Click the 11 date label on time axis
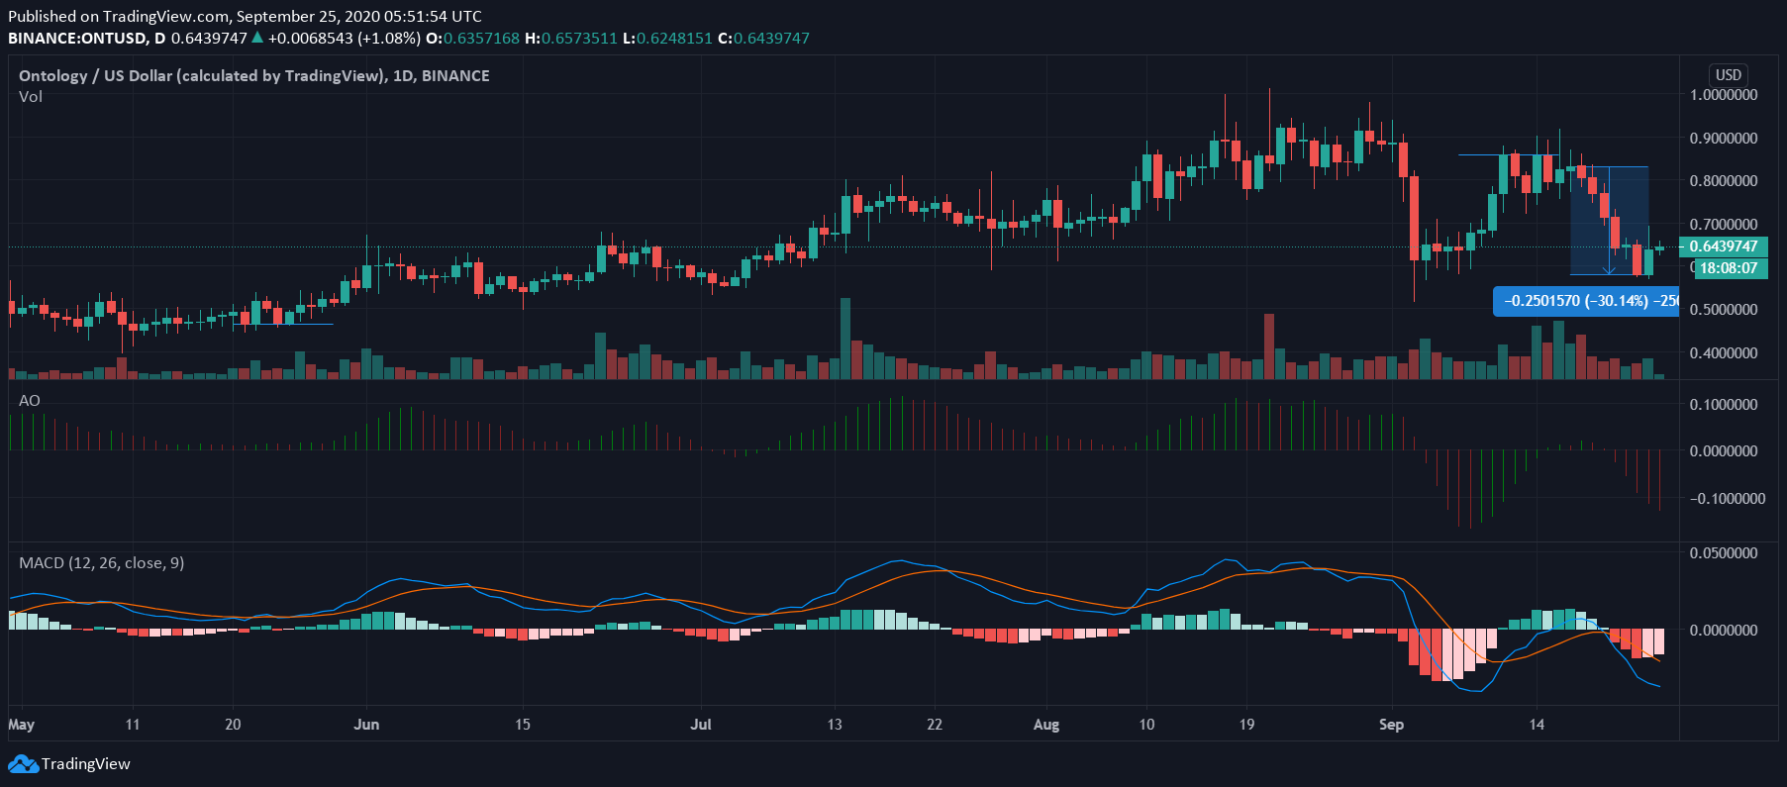The width and height of the screenshot is (1787, 787). [x=133, y=725]
